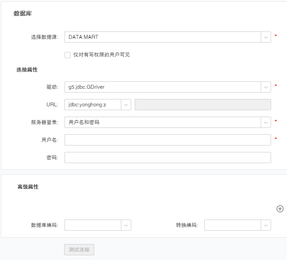Expand the 驱动 driver dropdown arrow
Viewport: 287px width, 260px height.
click(x=266, y=87)
